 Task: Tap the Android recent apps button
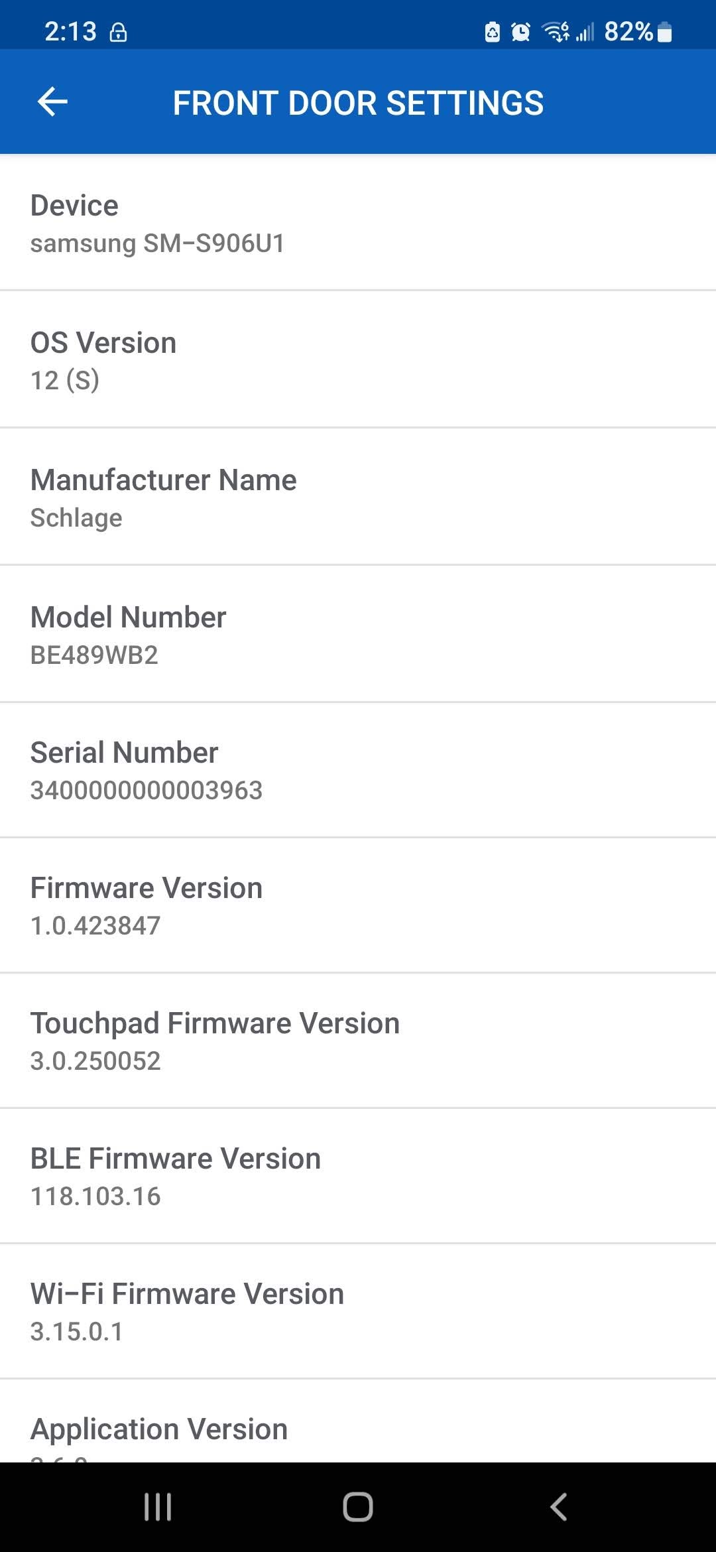[158, 1507]
